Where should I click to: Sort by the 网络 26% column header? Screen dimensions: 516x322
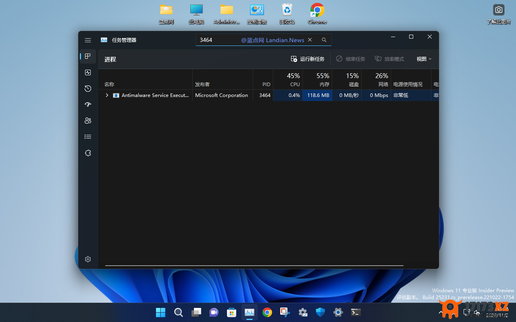pos(376,79)
